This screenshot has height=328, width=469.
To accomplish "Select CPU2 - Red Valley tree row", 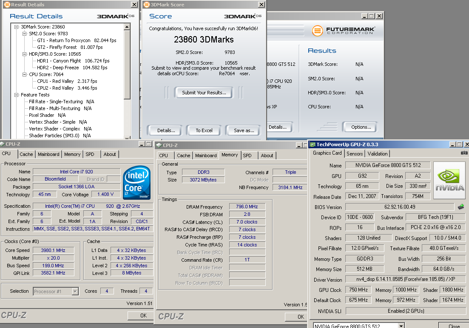I will [67, 88].
